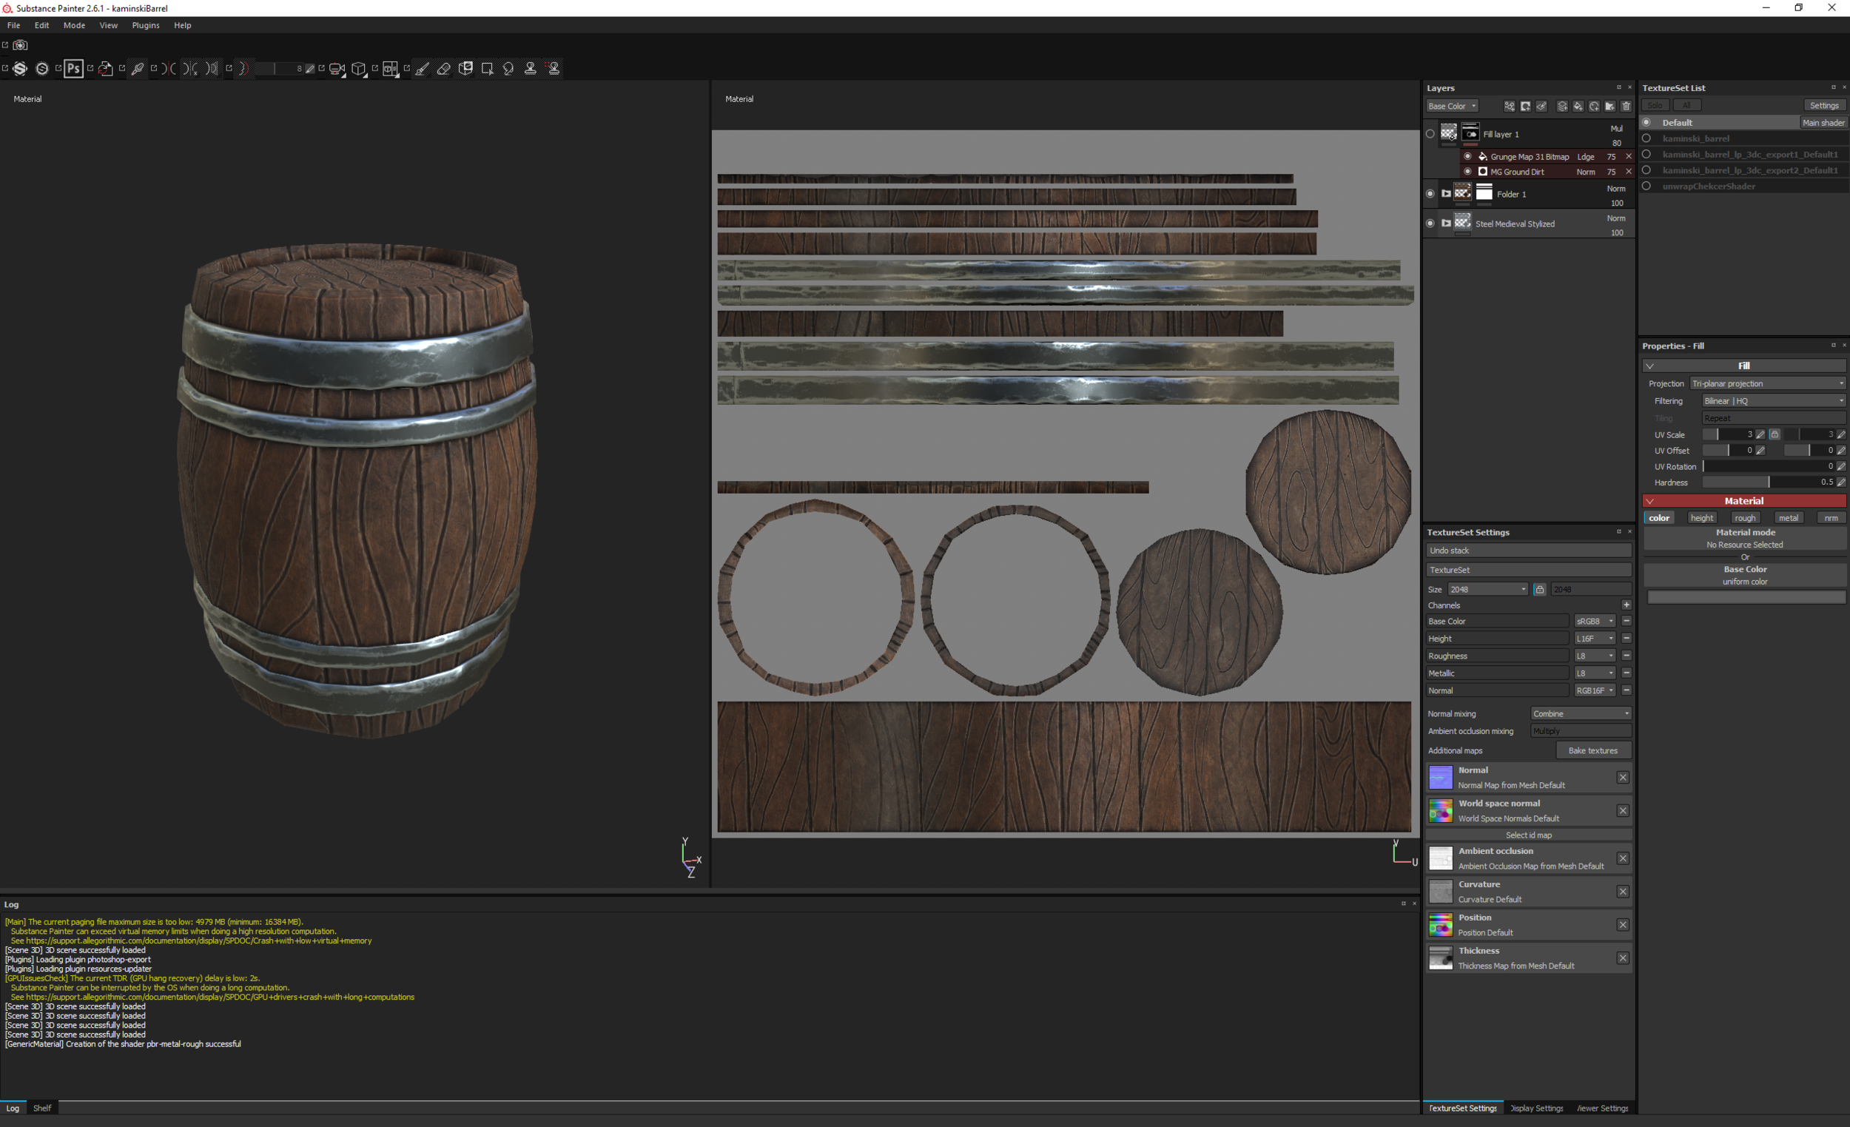Add a fill layer with bucket icon
The height and width of the screenshot is (1127, 1850).
tap(1578, 106)
